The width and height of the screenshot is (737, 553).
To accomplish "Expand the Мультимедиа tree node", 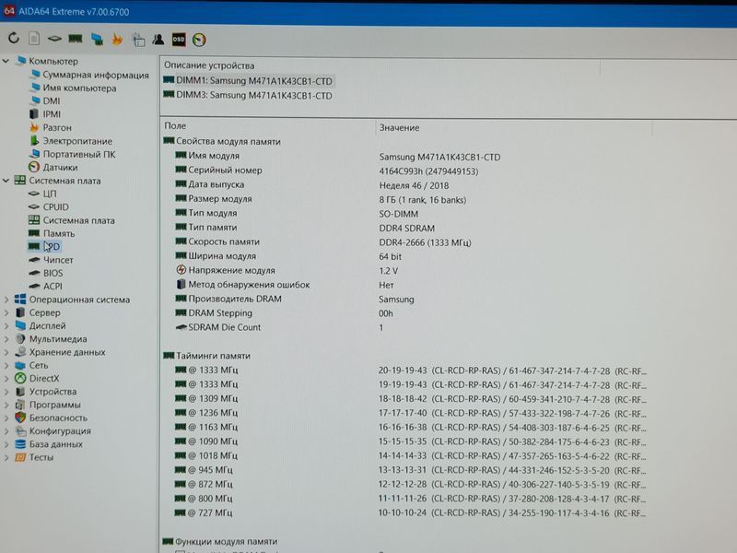I will point(6,338).
